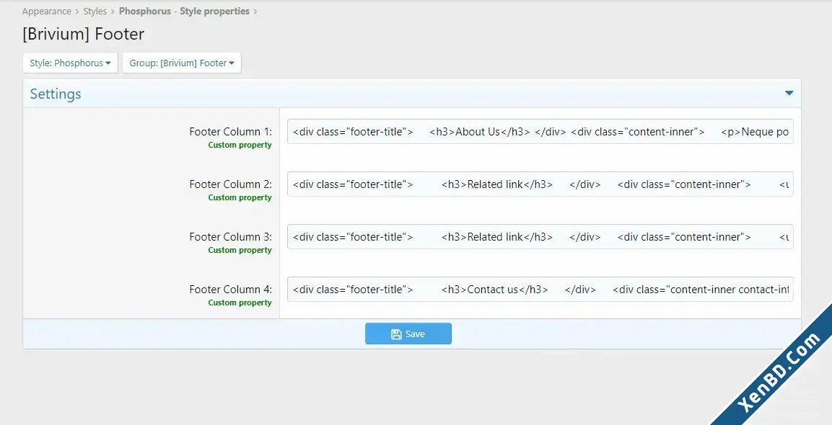Click the Footer Column 3 label
832x425 pixels.
click(x=230, y=236)
